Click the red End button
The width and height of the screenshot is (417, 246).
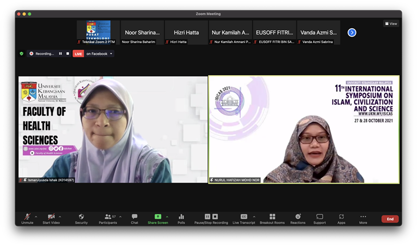[390, 219]
